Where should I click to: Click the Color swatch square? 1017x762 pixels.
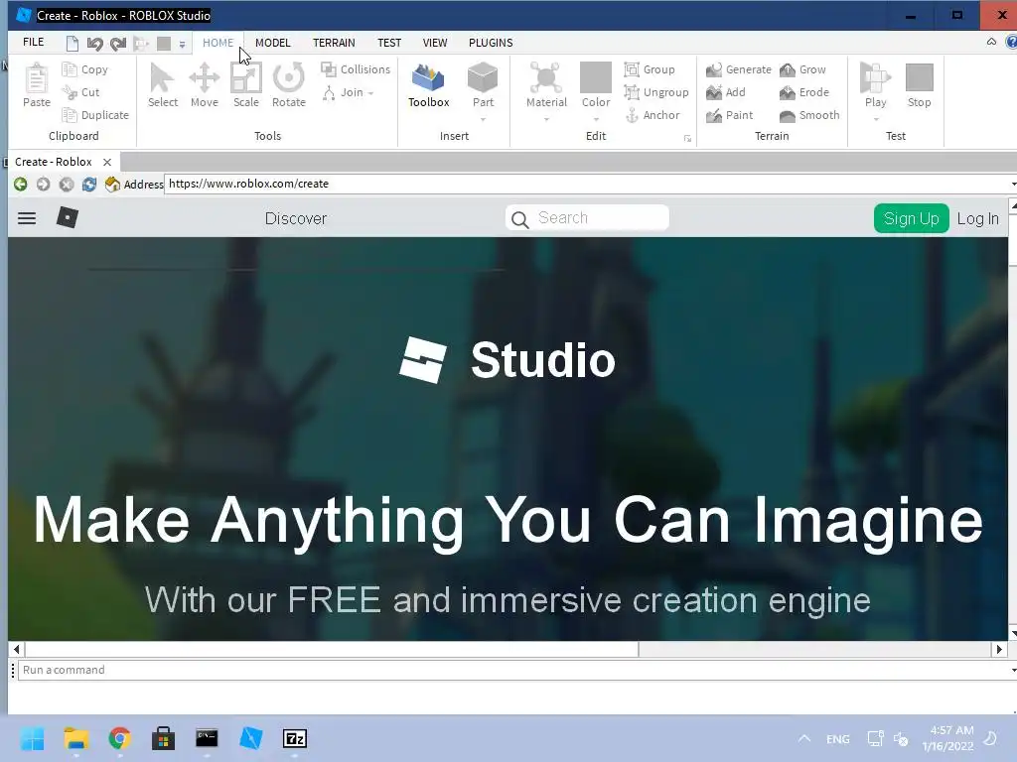click(x=596, y=77)
